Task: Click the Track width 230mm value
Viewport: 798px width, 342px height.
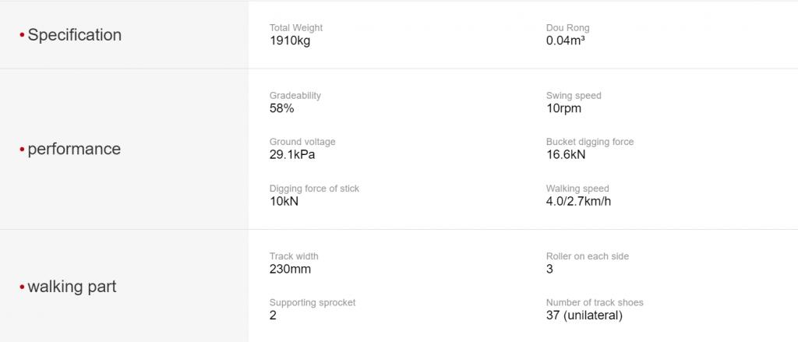Action: (290, 269)
